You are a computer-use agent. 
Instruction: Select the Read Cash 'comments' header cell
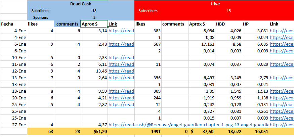click(x=67, y=24)
